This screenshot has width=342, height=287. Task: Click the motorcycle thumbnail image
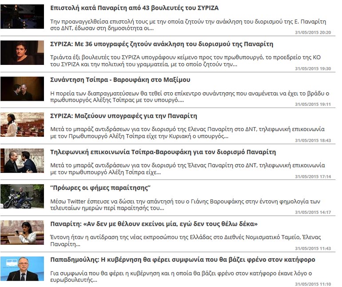click(22, 196)
